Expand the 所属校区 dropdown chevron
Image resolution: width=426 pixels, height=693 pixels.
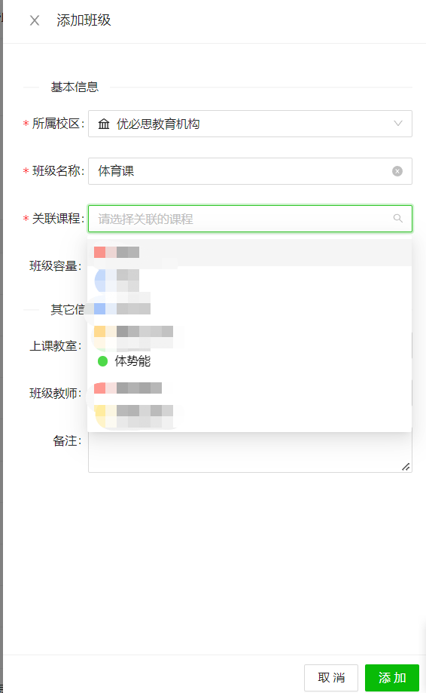point(398,124)
